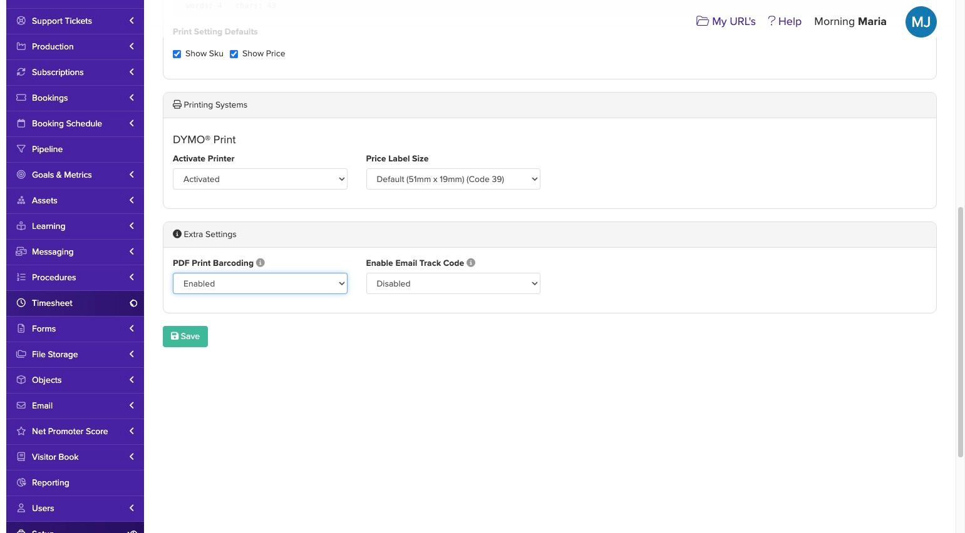Click the MJ user avatar
This screenshot has width=965, height=533.
tap(921, 22)
